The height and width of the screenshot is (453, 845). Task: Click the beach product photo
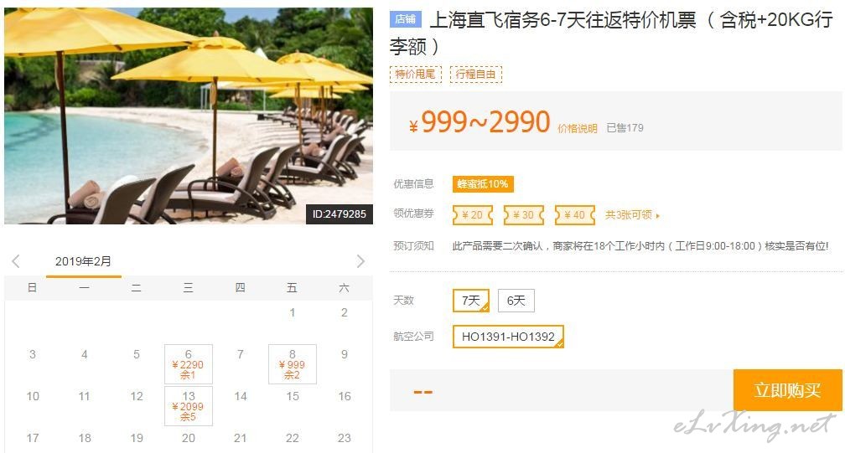[189, 116]
